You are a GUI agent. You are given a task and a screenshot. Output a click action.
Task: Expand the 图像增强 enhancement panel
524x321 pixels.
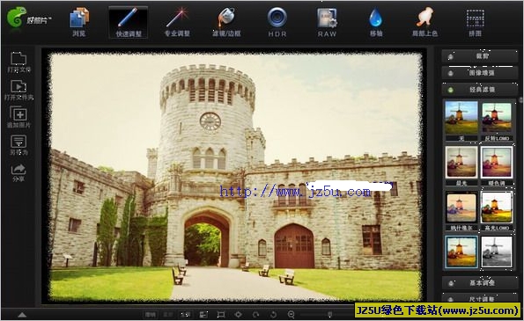point(480,73)
